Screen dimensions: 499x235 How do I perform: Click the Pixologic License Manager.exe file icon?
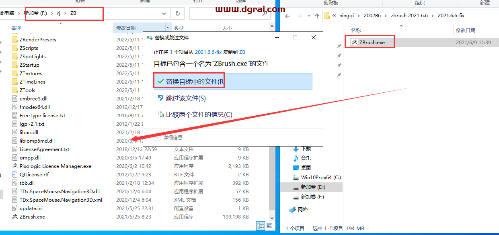[15, 166]
